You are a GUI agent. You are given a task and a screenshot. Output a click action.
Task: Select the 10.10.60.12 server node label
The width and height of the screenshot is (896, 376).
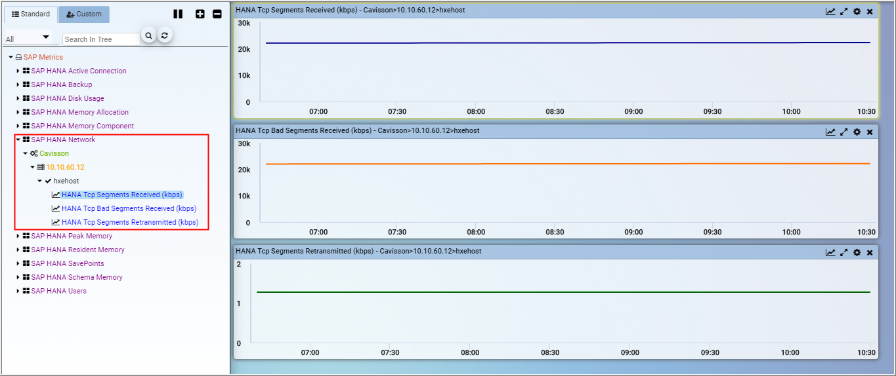pos(65,167)
